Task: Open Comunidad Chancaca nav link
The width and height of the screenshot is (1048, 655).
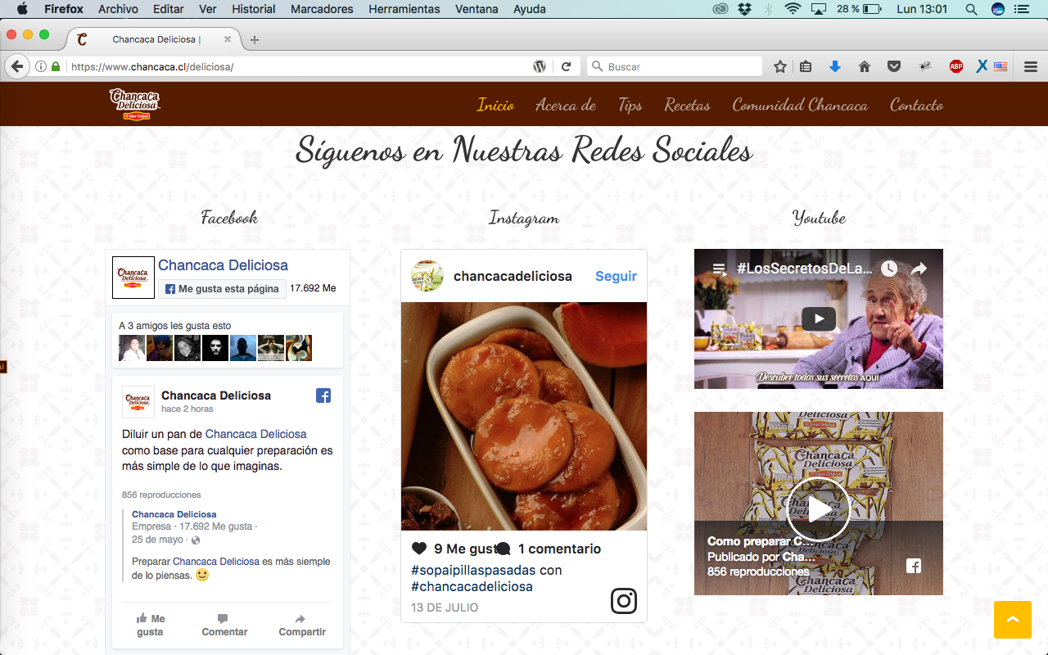Action: pyautogui.click(x=800, y=105)
